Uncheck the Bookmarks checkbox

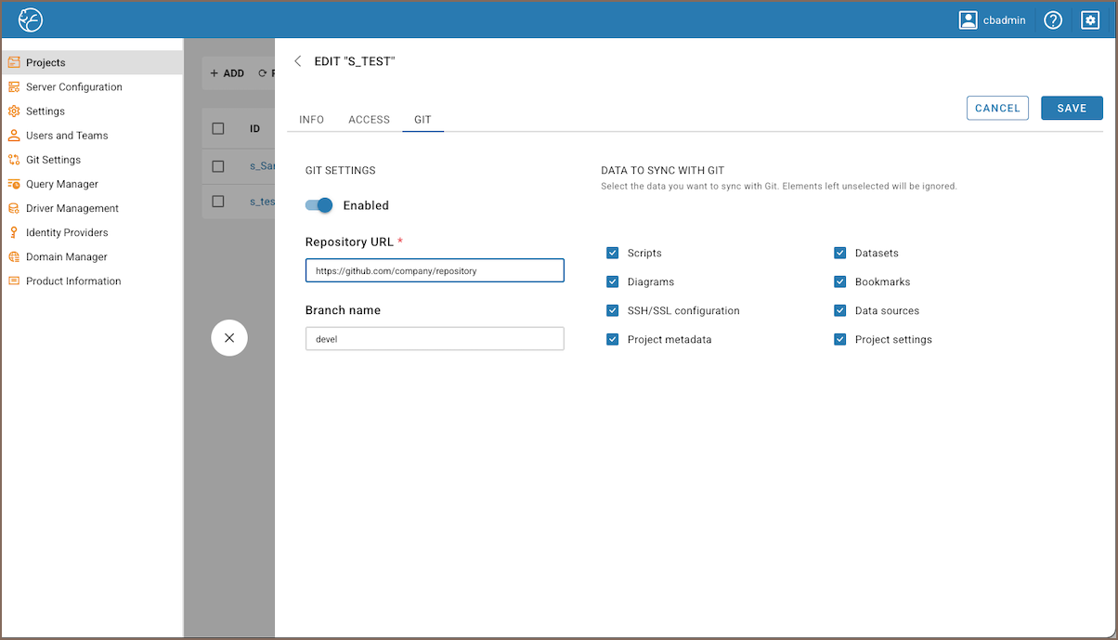840,281
